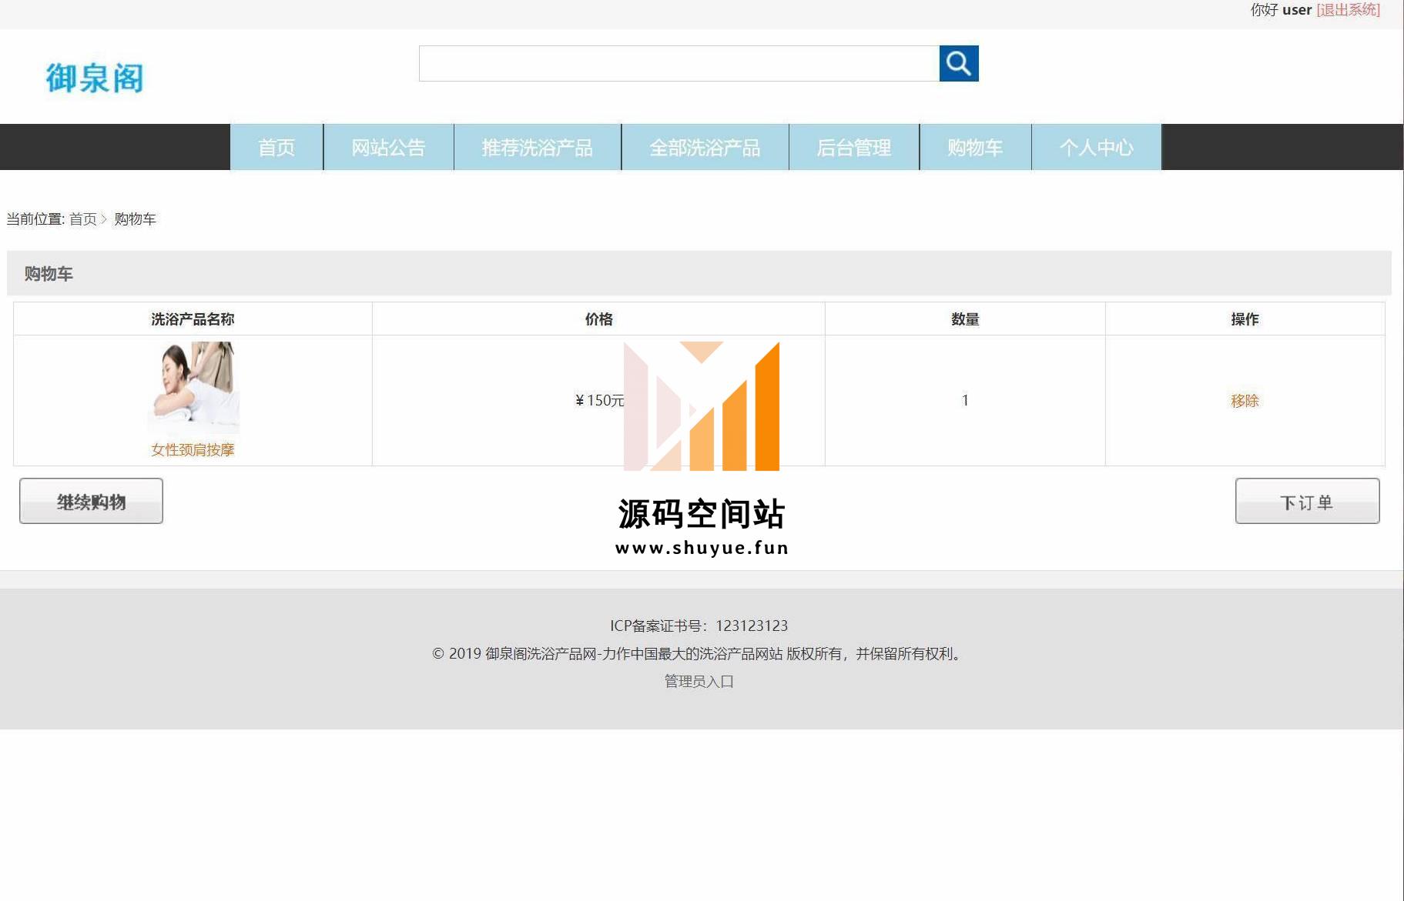Open 个人中心 navigation item
The image size is (1404, 901).
(x=1097, y=147)
